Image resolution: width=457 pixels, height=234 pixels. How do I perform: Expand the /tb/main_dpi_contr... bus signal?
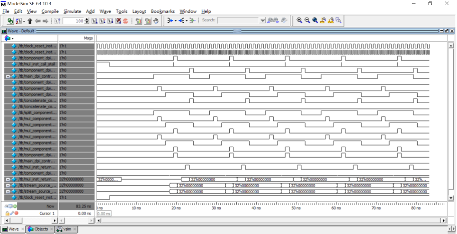pos(8,76)
